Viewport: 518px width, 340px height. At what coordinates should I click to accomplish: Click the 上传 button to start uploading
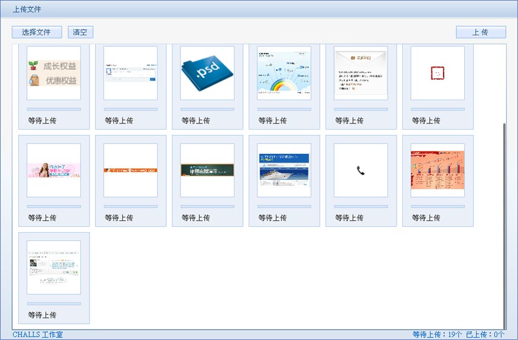[x=480, y=32]
